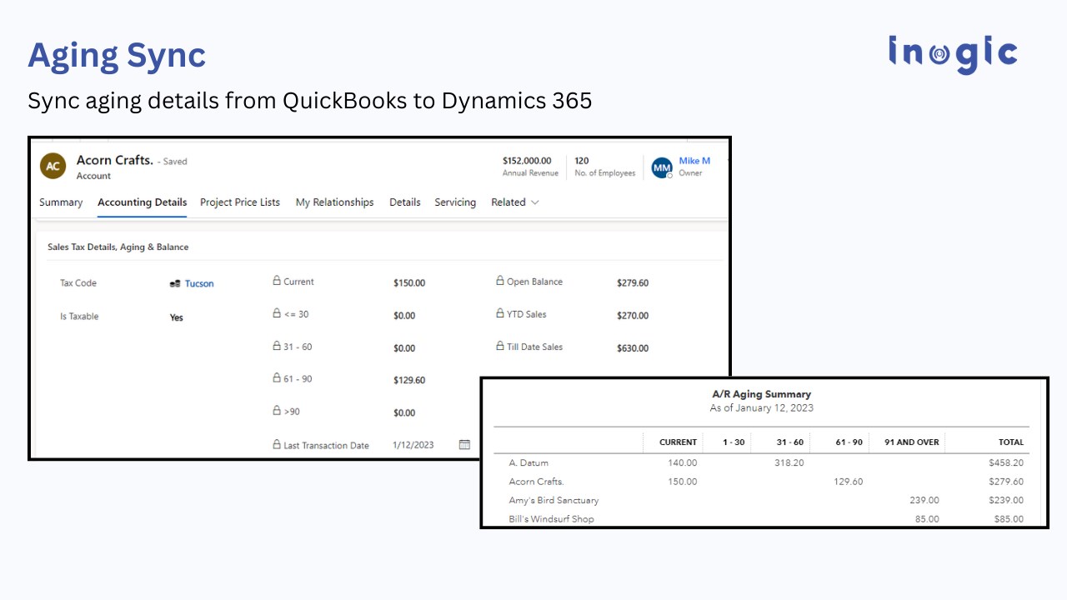Image resolution: width=1067 pixels, height=600 pixels.
Task: Click the A/R Aging Summary report title
Action: [761, 394]
